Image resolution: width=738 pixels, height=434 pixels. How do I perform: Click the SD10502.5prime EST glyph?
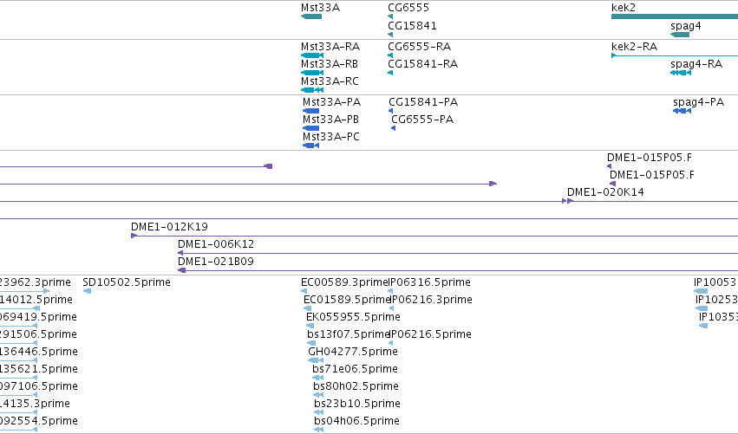point(87,292)
